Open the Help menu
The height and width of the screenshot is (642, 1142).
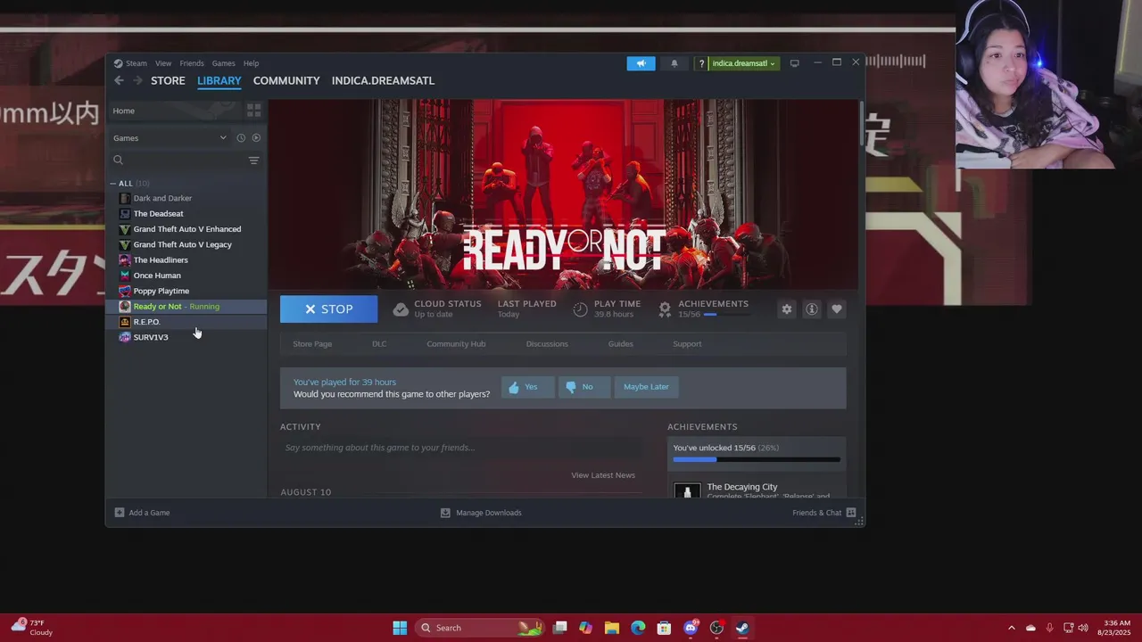click(x=252, y=63)
